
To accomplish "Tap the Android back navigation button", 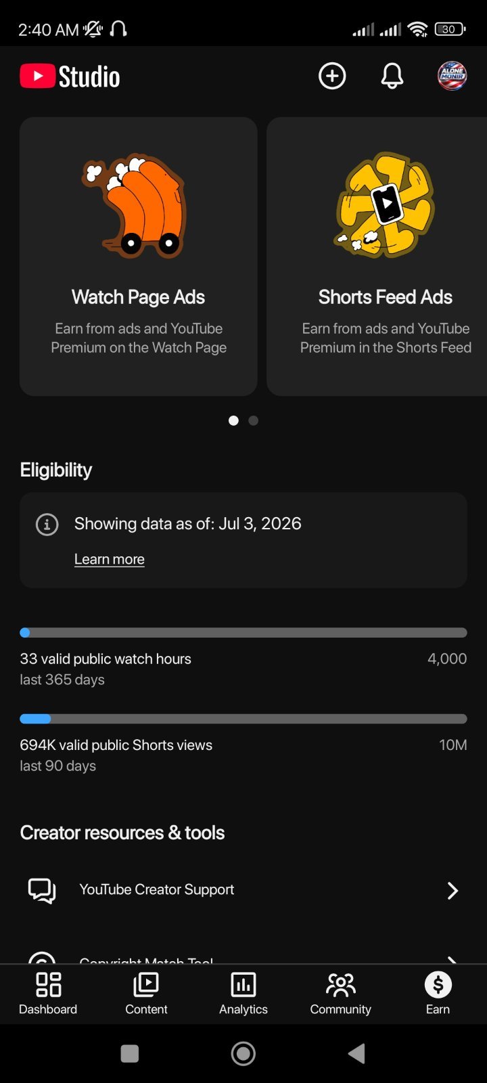I will [357, 1053].
